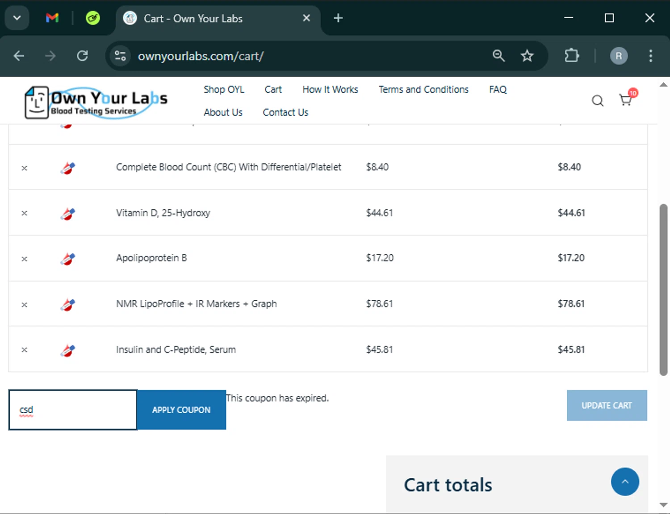Open the Chrome three-dot menu

pos(650,56)
